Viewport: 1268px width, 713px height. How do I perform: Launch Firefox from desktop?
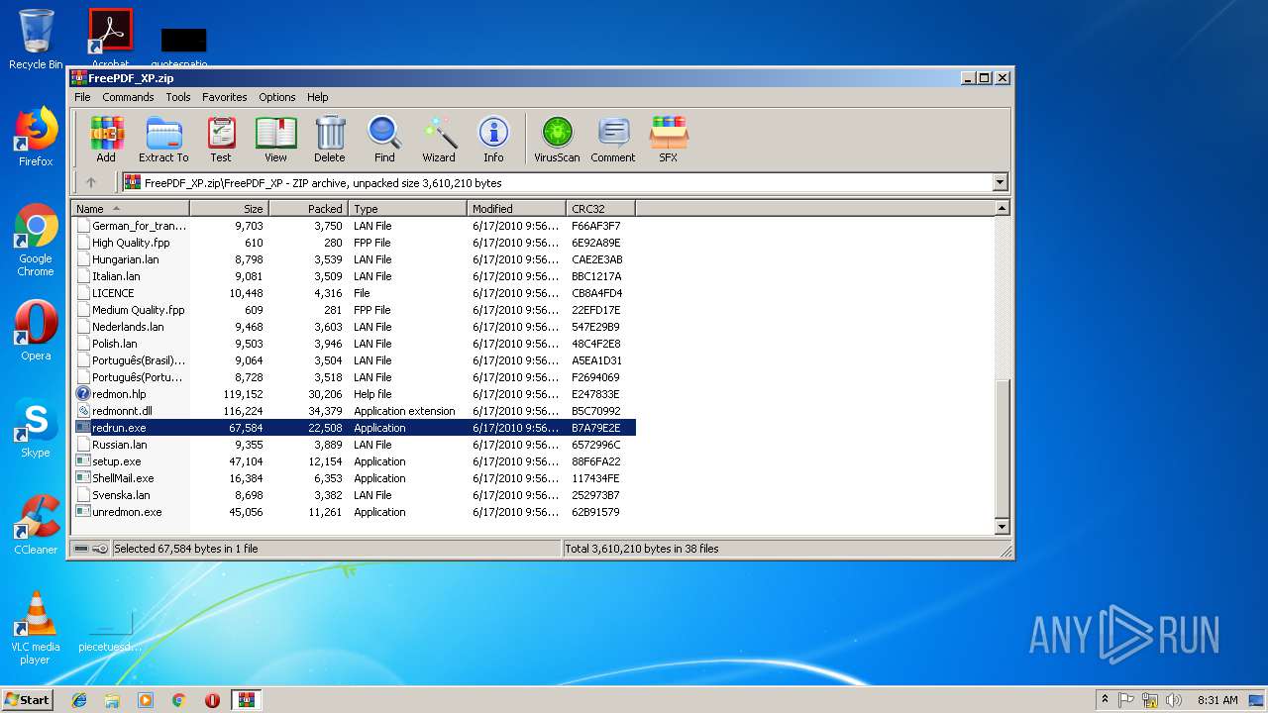click(36, 137)
